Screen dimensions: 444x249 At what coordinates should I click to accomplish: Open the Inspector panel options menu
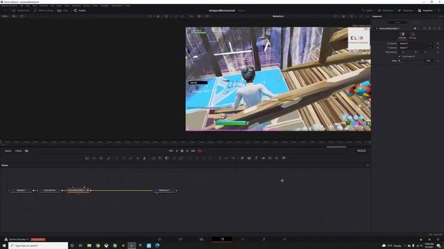pyautogui.click(x=441, y=17)
